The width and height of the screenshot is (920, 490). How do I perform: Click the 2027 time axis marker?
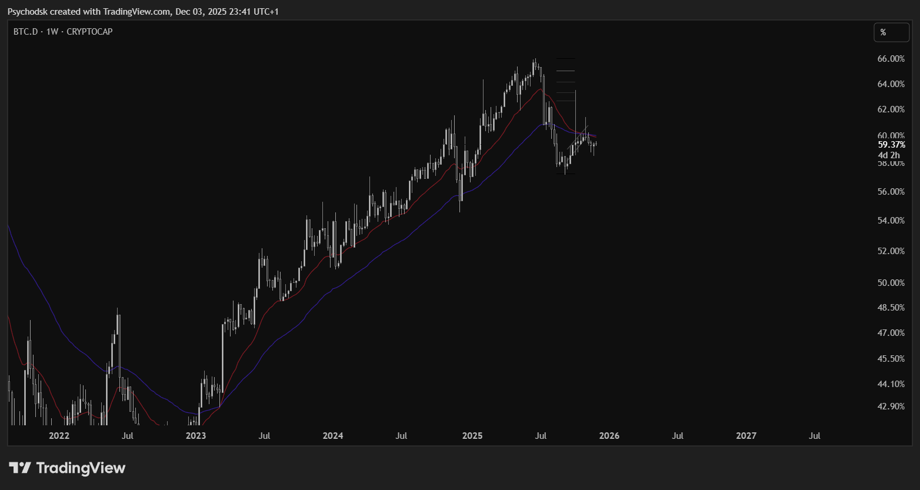pos(746,436)
